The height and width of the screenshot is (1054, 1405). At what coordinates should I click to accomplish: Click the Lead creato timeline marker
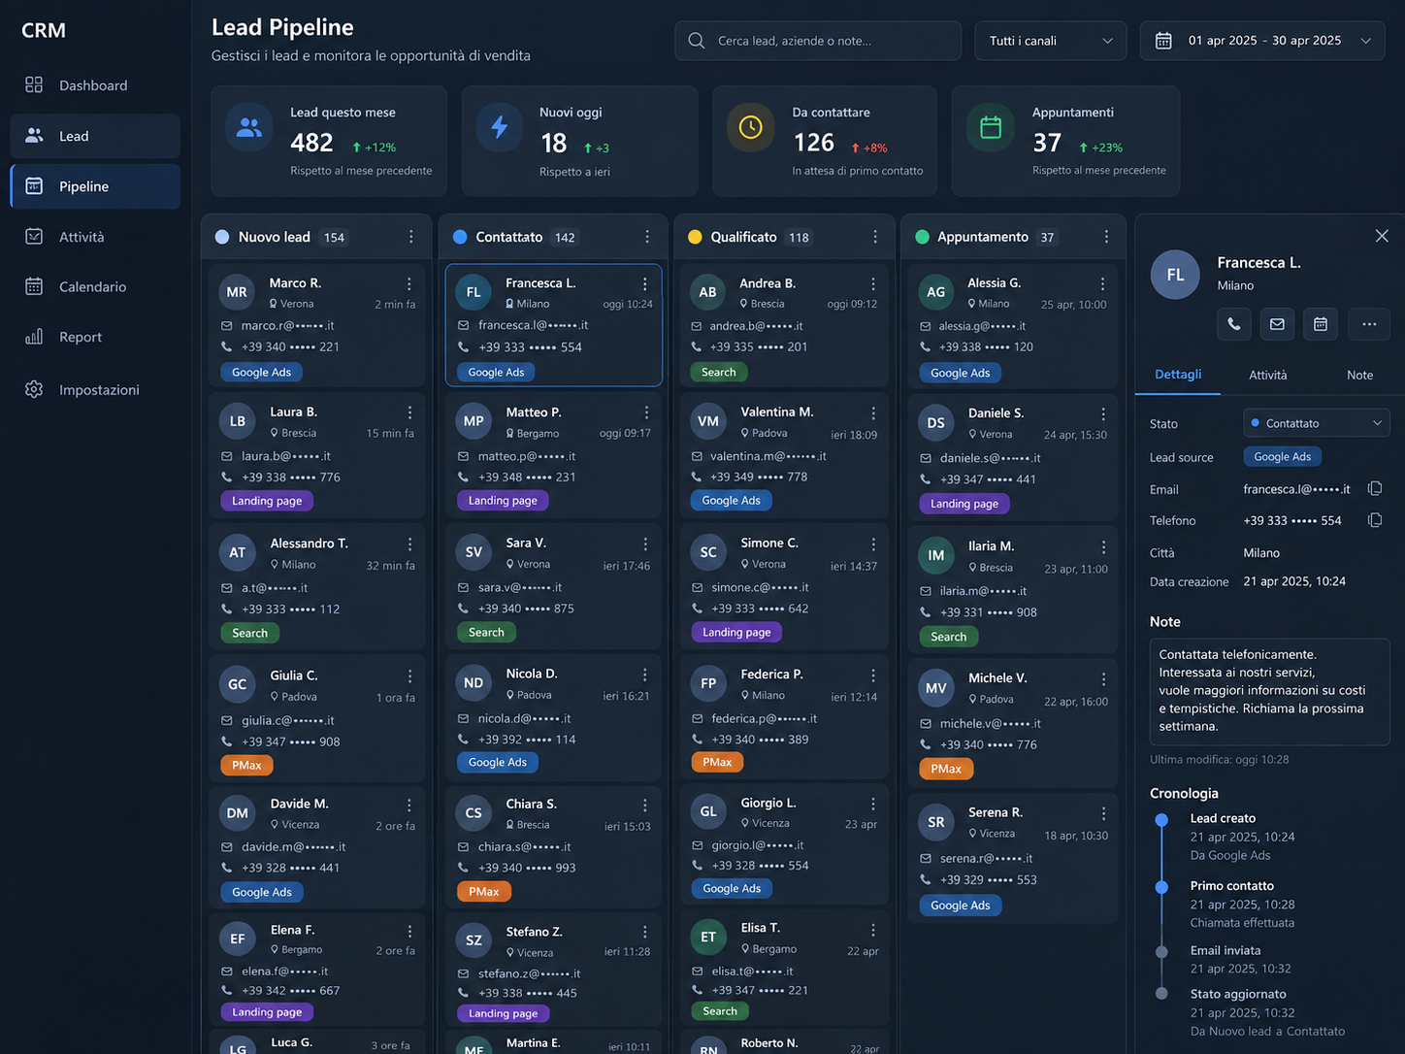[x=1161, y=820]
